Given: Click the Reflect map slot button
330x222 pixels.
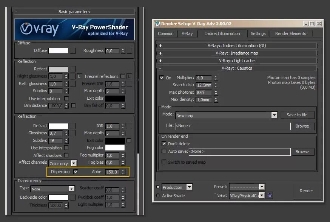Looking at the screenshot, I should (73, 69).
